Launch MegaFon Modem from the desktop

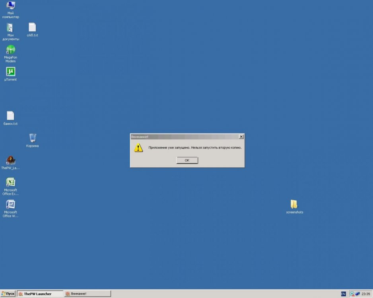(10, 52)
